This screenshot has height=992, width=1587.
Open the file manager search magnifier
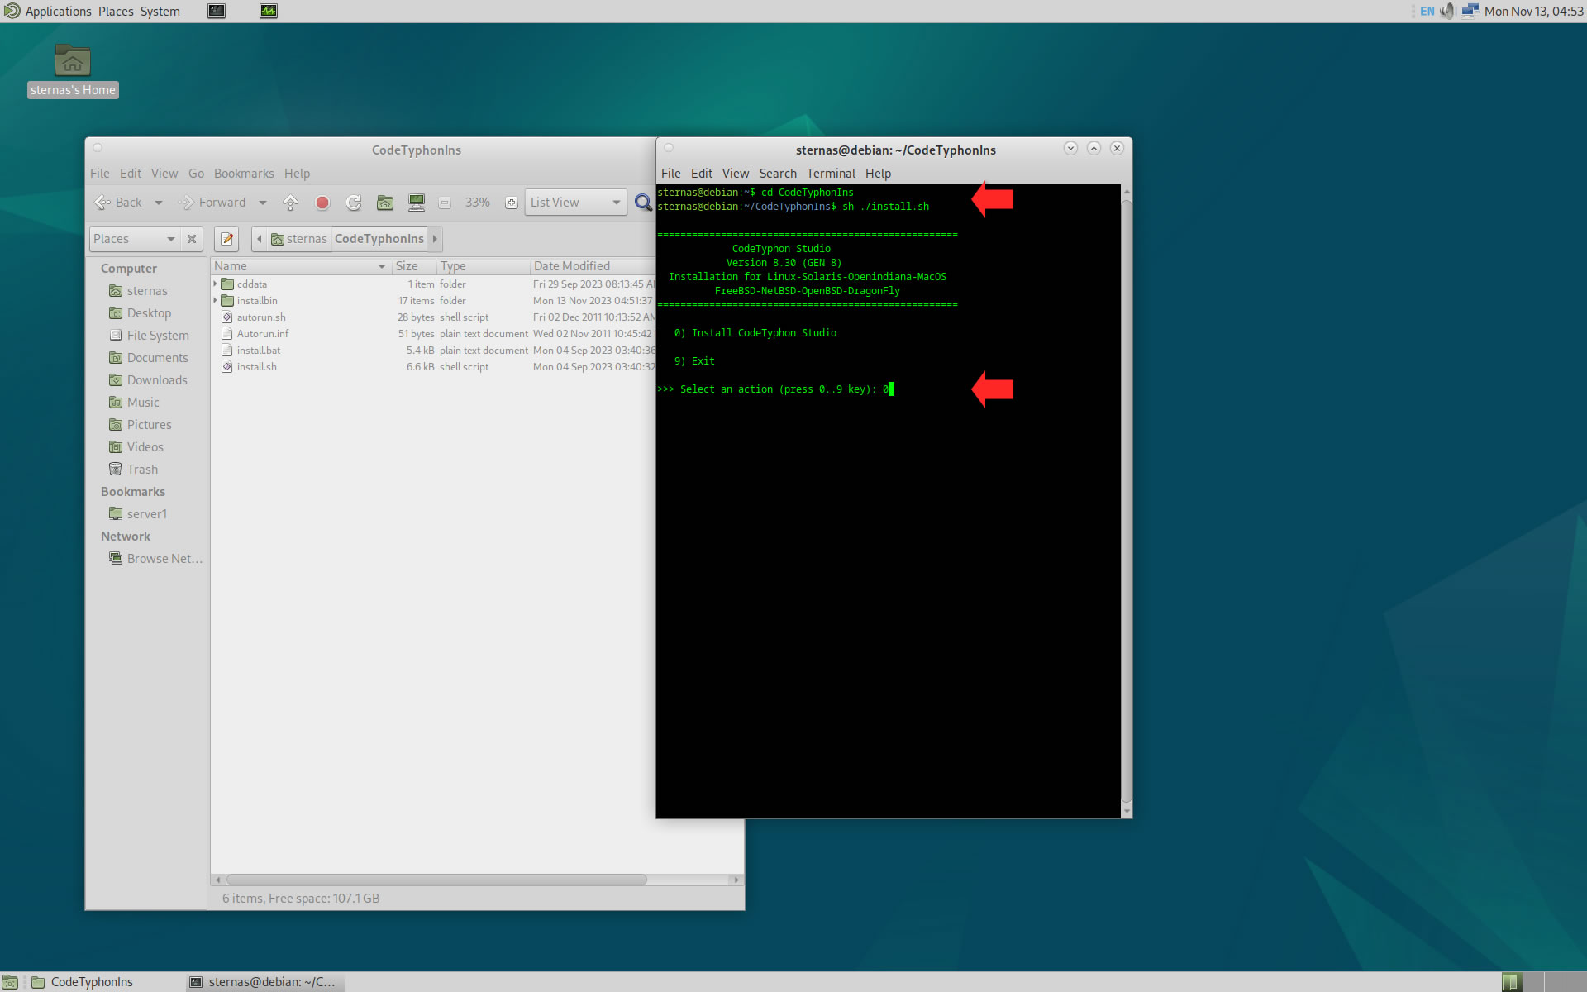pyautogui.click(x=643, y=203)
